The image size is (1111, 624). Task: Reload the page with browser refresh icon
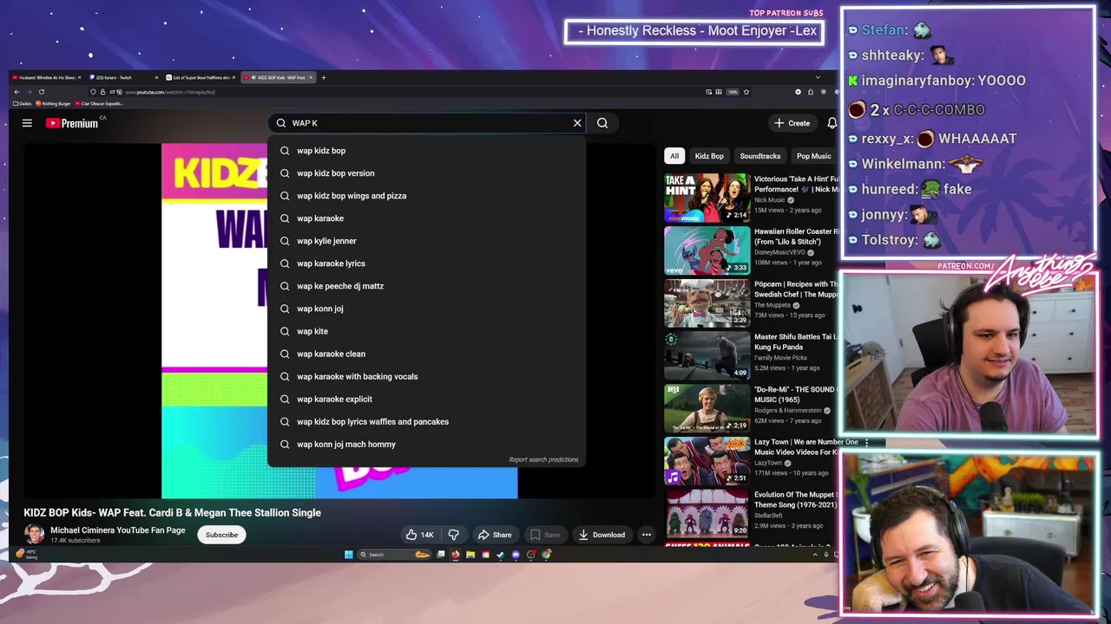click(42, 92)
